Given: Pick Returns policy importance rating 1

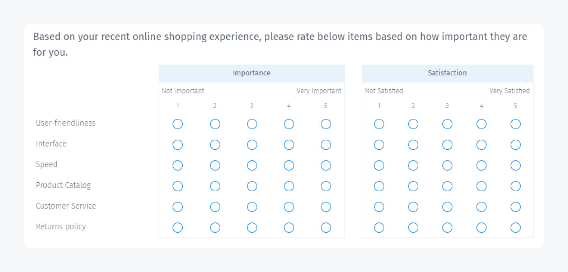Looking at the screenshot, I should click(x=178, y=227).
